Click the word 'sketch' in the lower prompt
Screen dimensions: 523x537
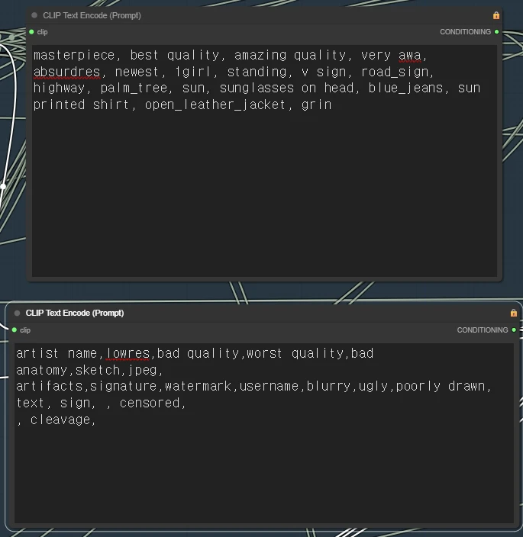pyautogui.click(x=98, y=370)
